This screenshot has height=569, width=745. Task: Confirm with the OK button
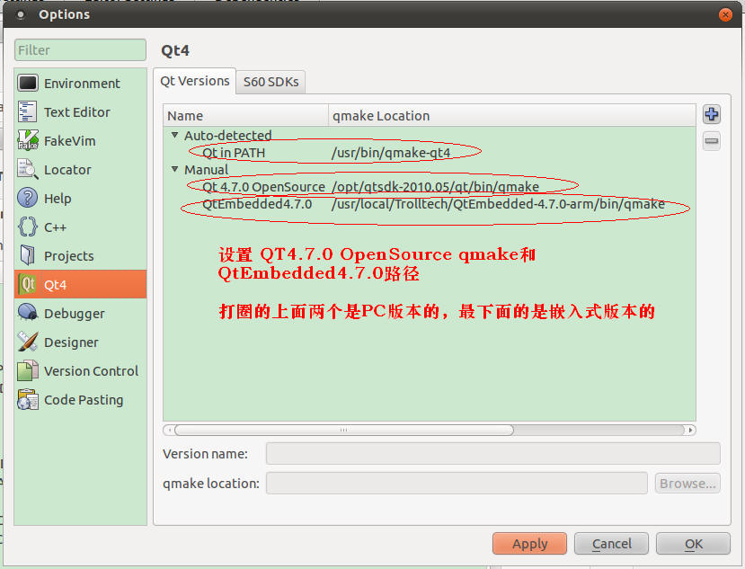693,543
